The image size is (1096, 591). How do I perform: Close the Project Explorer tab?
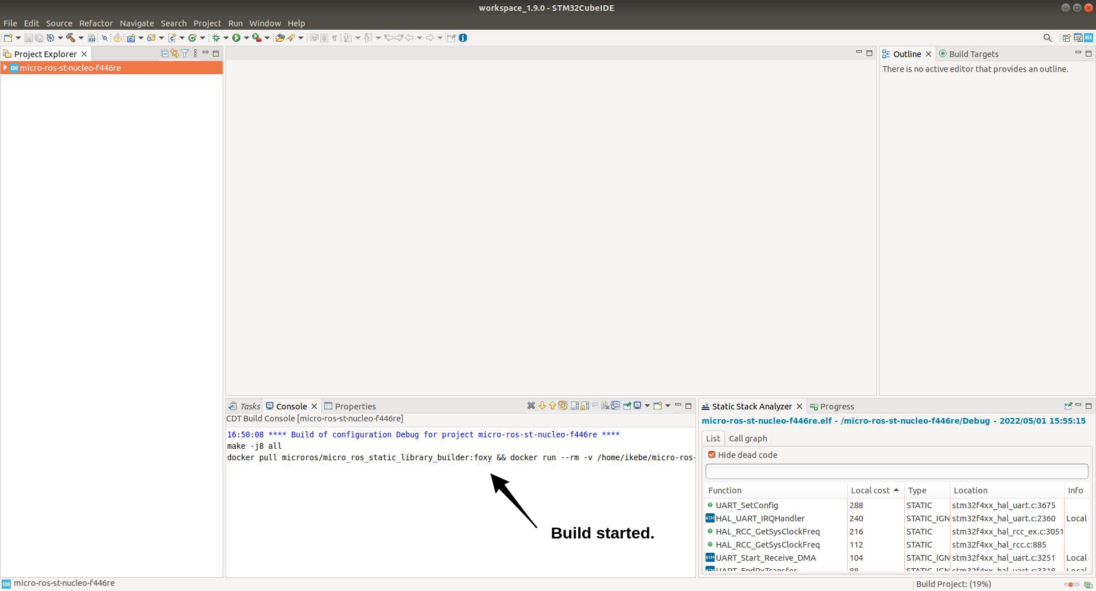84,54
